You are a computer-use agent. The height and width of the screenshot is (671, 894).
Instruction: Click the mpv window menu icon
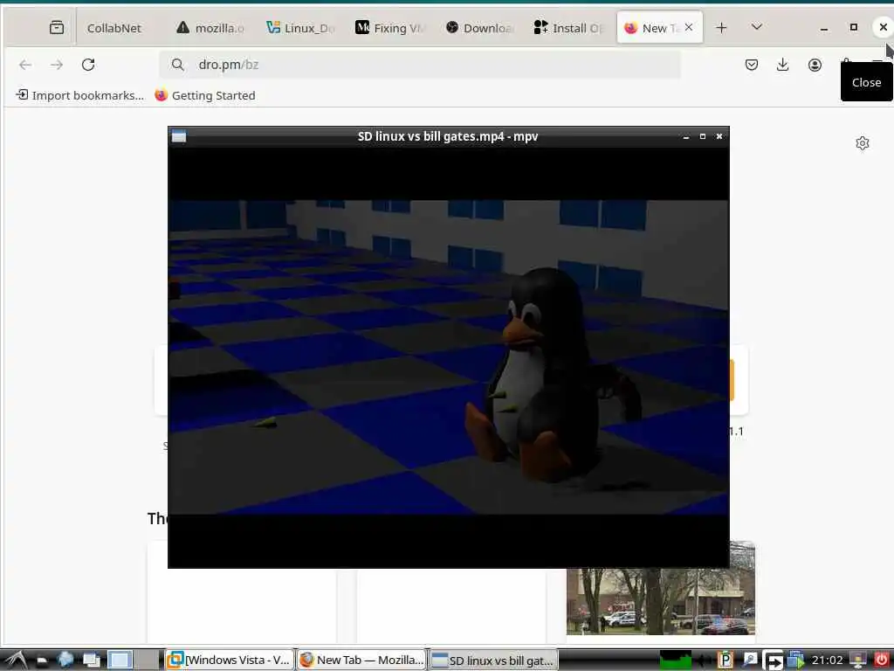(x=178, y=136)
